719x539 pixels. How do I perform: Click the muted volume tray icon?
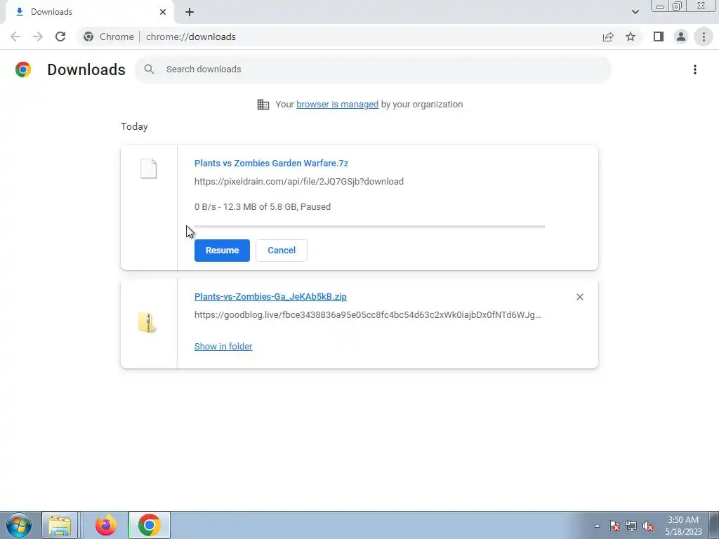[648, 526]
